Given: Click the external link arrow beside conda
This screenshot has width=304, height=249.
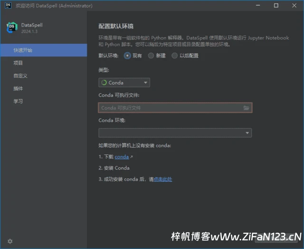Looking at the screenshot, I should 132,157.
